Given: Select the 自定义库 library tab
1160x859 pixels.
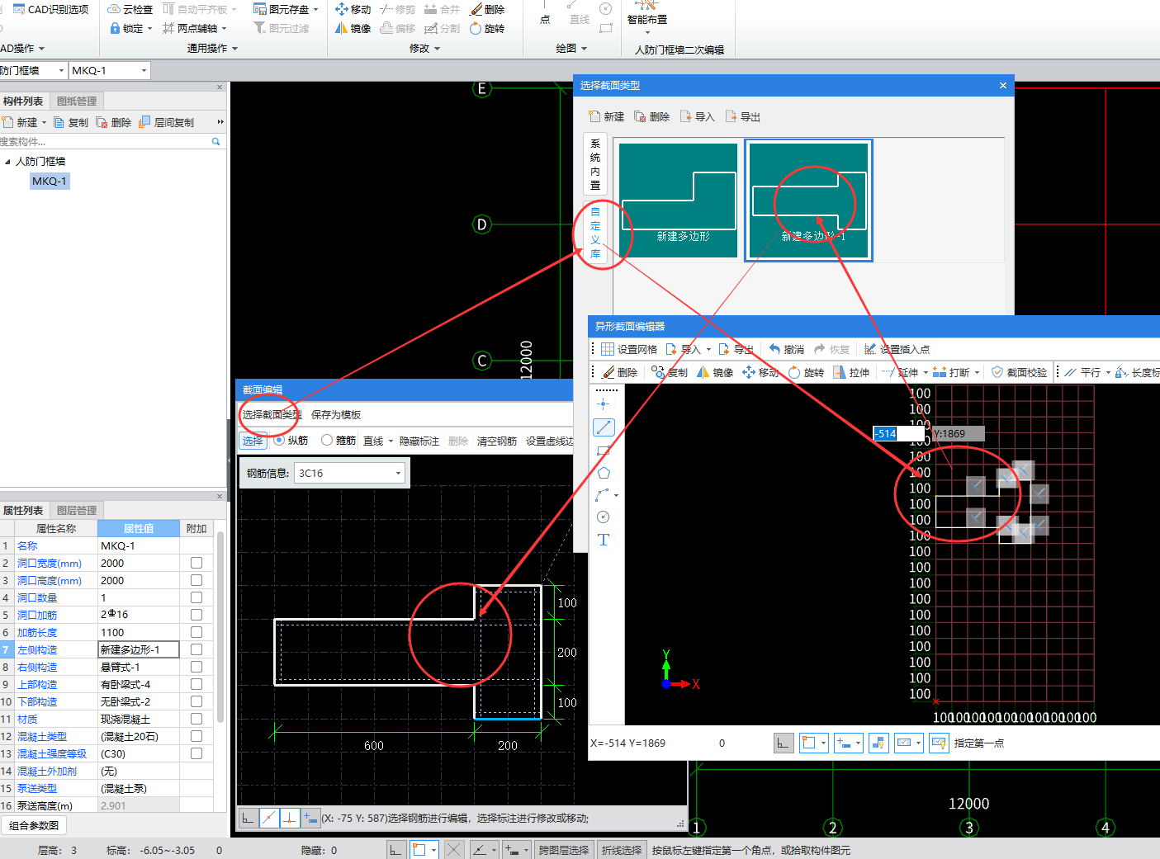Looking at the screenshot, I should coord(595,233).
